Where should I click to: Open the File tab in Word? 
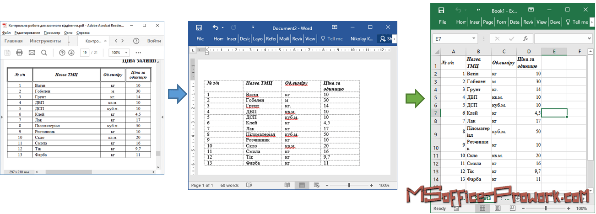(200, 39)
